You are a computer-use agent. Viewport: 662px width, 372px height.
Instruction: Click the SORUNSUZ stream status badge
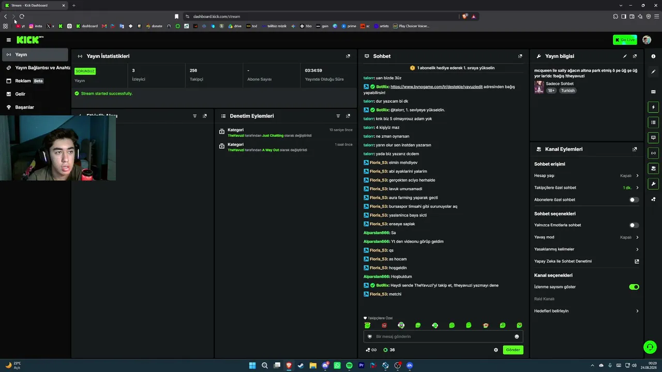(85, 71)
